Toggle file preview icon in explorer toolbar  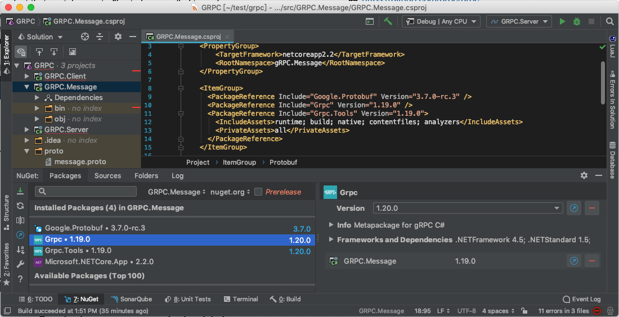[72, 52]
